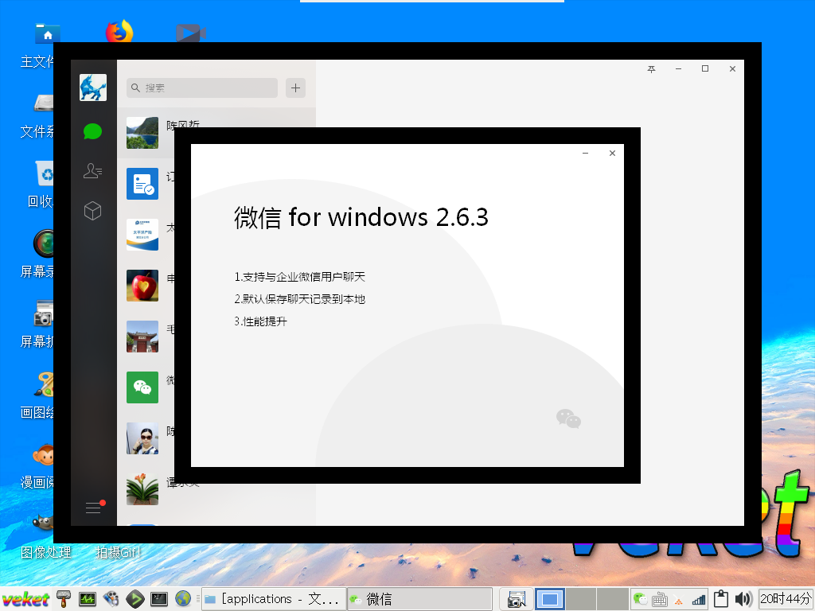Open the hamburger settings menu with red dot
The image size is (815, 611).
[94, 508]
